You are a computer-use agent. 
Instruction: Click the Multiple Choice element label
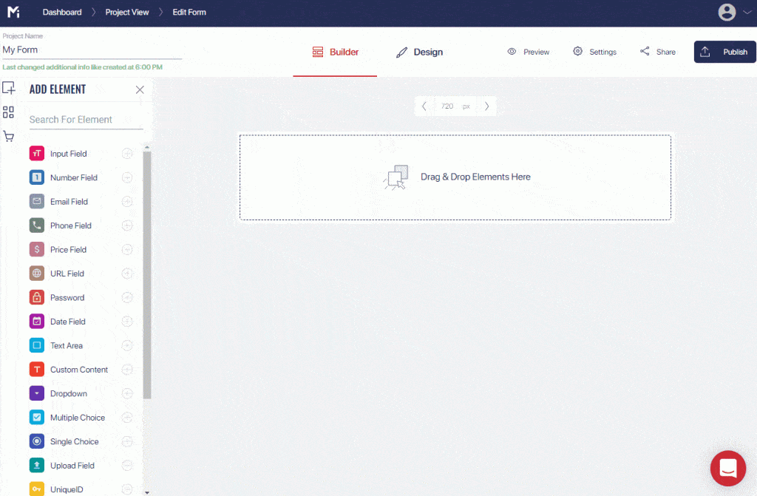pos(77,418)
